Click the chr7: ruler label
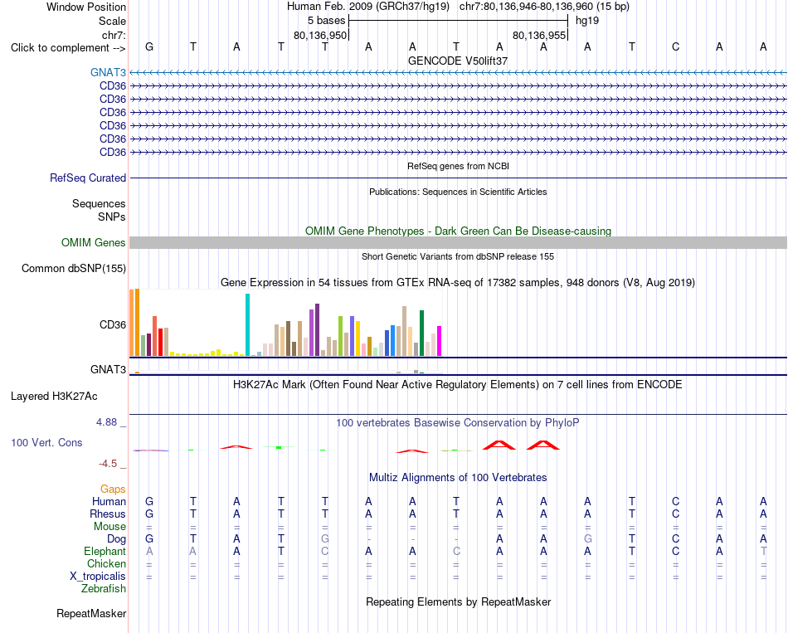Viewport: 788px width, 633px height. tap(114, 35)
